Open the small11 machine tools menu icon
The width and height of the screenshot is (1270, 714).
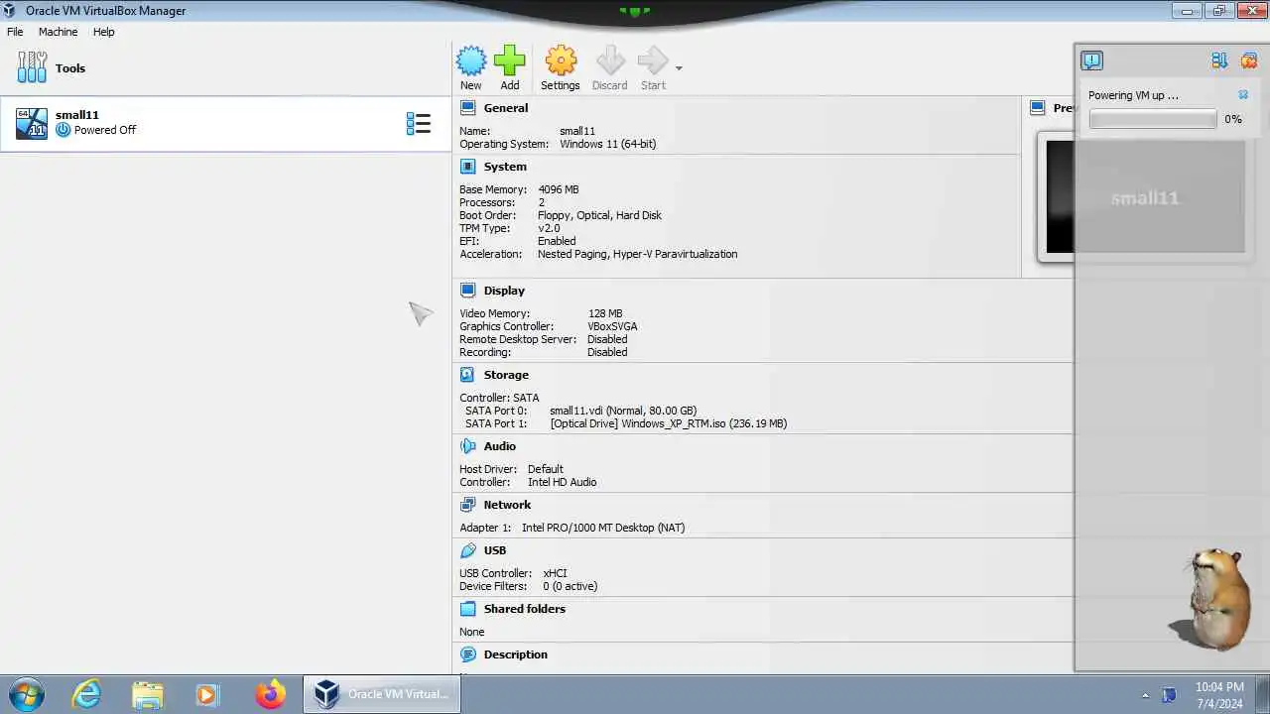(419, 124)
